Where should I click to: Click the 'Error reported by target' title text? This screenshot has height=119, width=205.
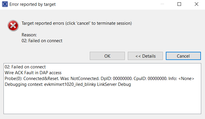pyautogui.click(x=32, y=4)
